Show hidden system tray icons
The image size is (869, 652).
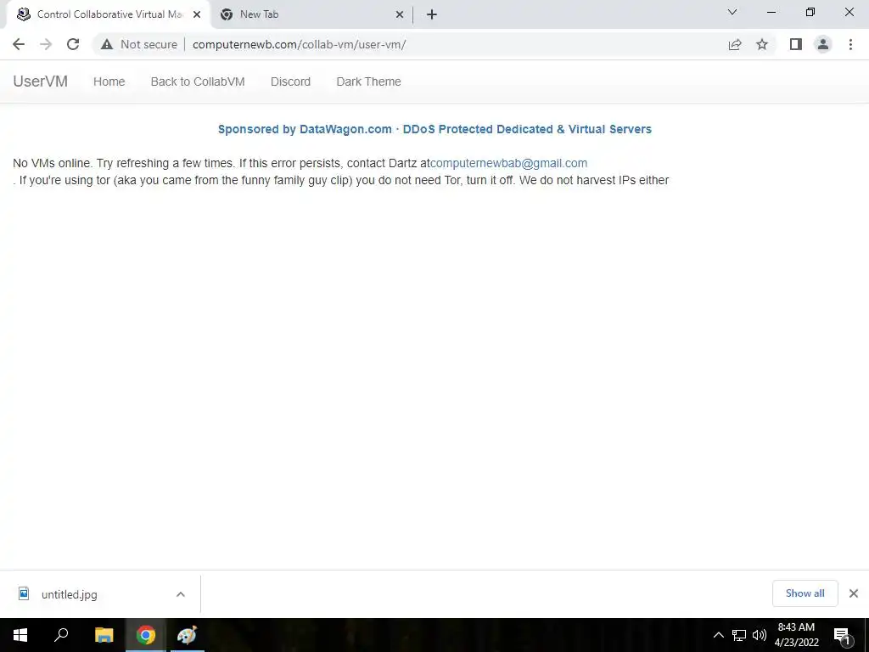(x=718, y=635)
